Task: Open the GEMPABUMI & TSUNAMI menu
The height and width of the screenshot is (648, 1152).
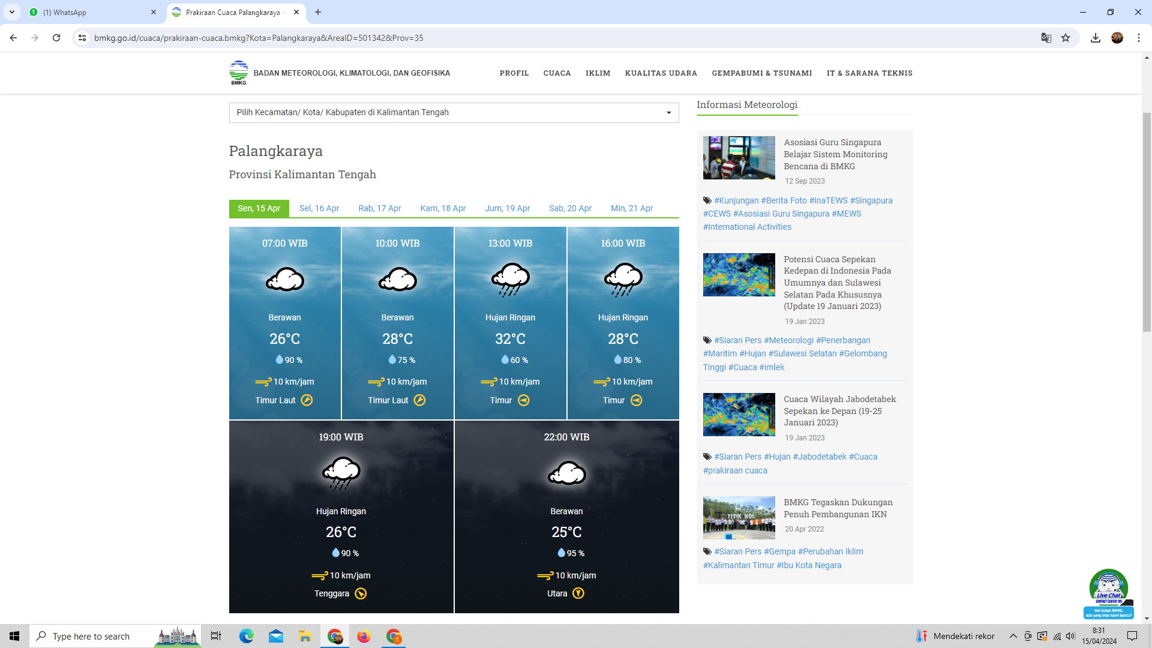Action: coord(762,73)
